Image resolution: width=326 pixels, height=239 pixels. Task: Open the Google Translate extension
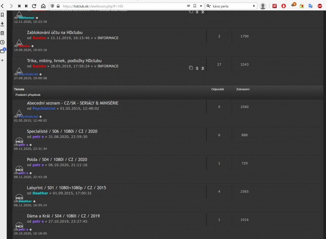(x=311, y=6)
